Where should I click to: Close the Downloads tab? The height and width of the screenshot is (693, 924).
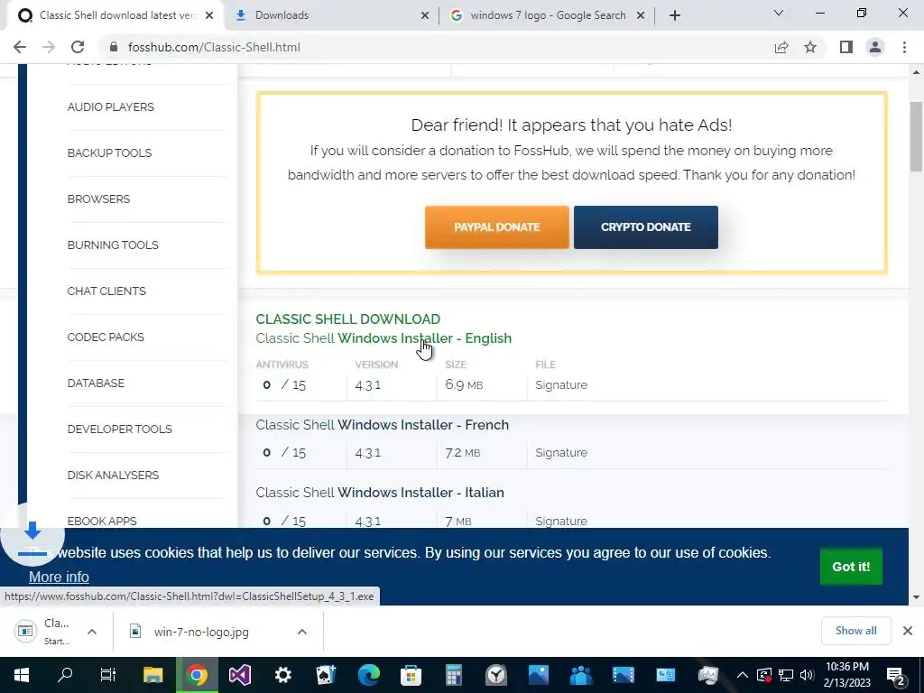(425, 15)
